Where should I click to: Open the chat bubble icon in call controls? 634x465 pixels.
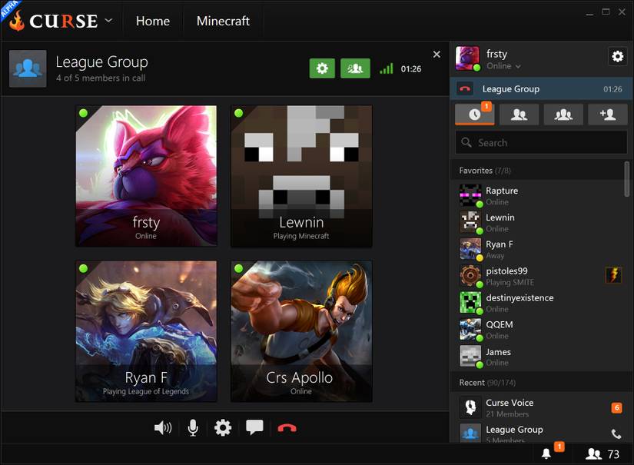click(255, 427)
